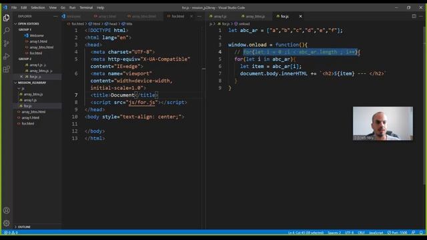Open the Accounts menu icon
Viewport: 427px width, 240px height.
pos(6,211)
